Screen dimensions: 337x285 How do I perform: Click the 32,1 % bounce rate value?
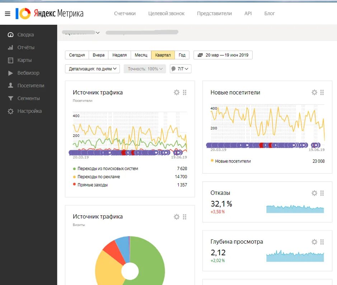click(221, 204)
